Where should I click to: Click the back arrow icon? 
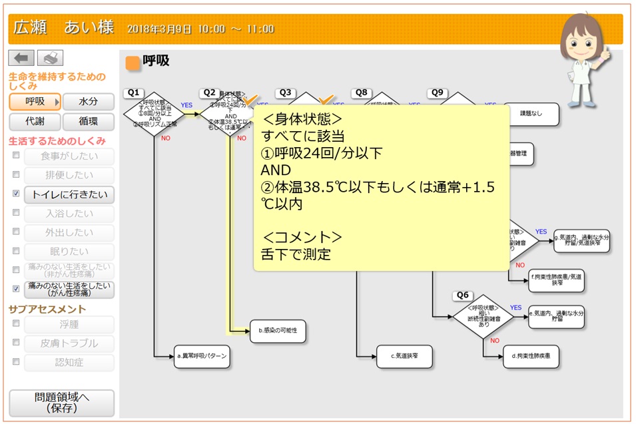[21, 58]
